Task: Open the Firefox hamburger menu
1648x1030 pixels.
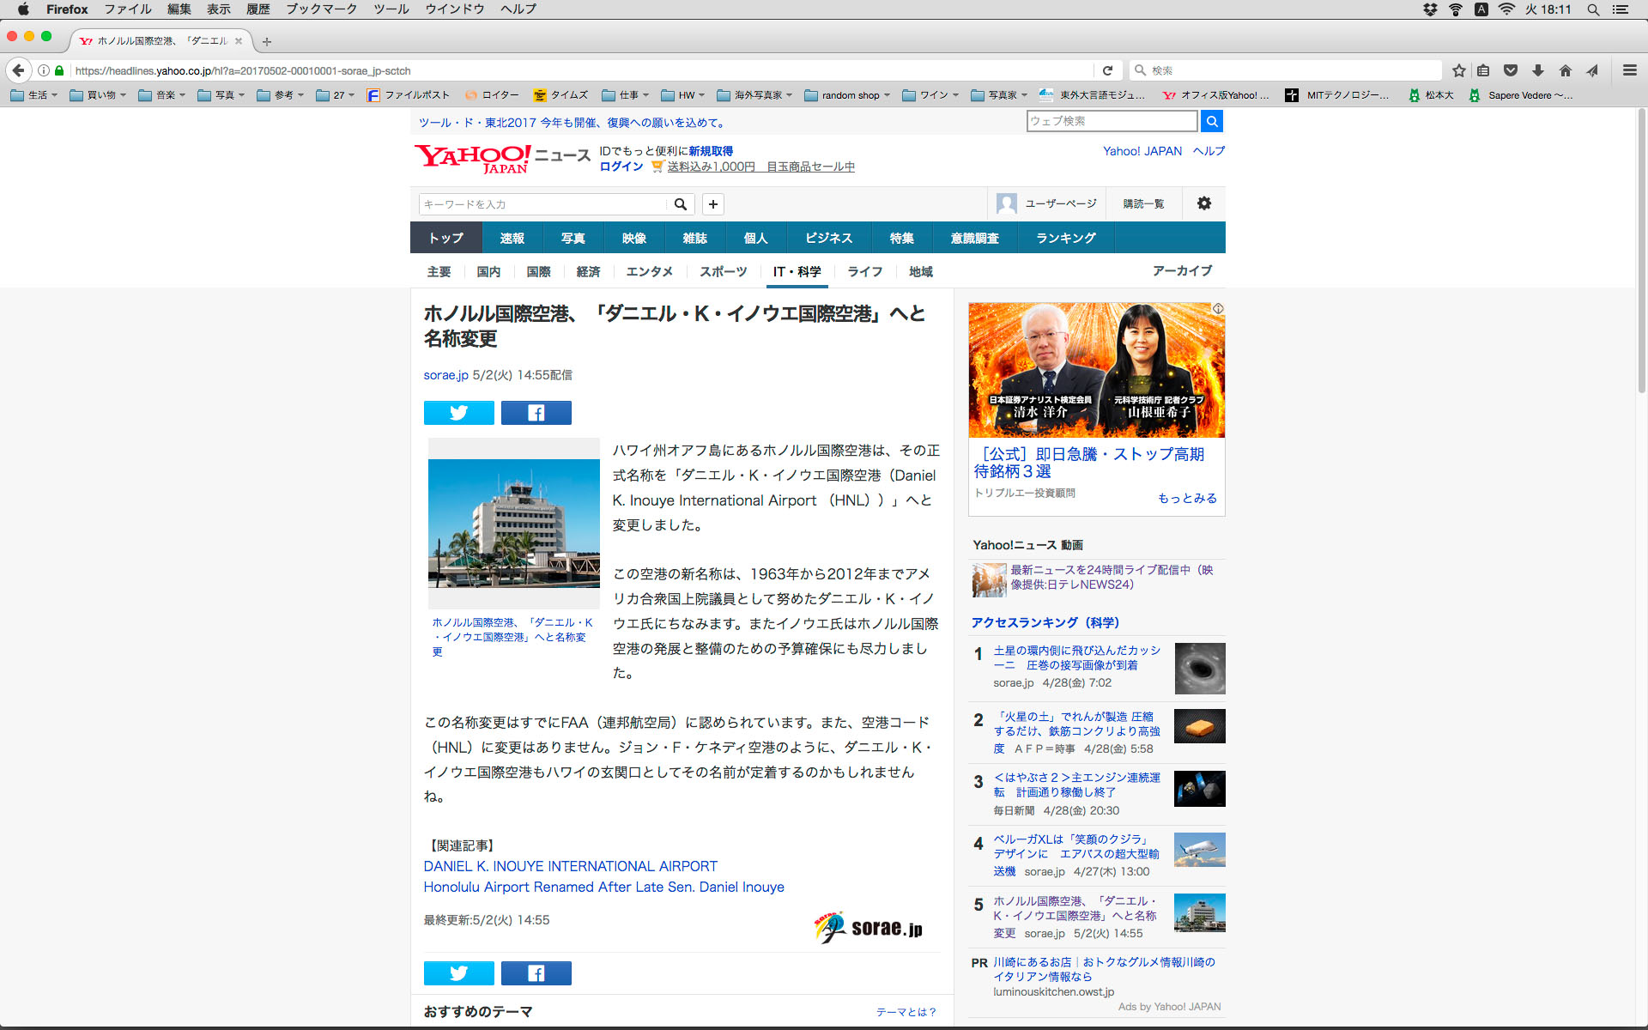Action: [x=1629, y=70]
